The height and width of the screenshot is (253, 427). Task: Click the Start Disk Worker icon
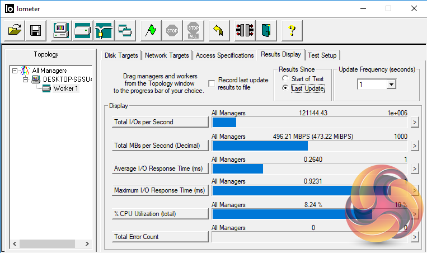(x=82, y=30)
